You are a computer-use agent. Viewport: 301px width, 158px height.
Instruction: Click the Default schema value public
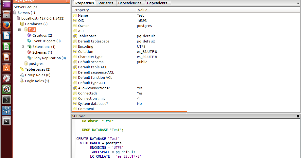142,62
